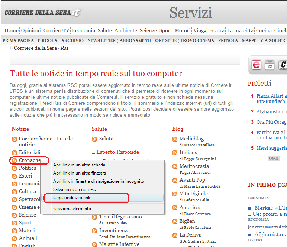Open Viaggi in top navigation
Screen dimensions: 287x247
pos(200,30)
